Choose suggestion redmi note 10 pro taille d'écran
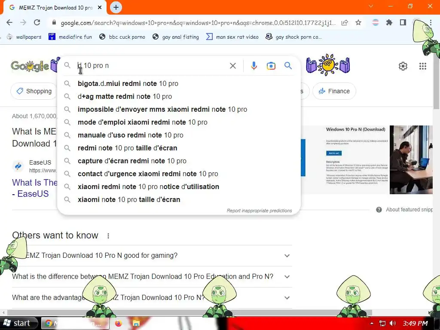This screenshot has width=440, height=330. point(179,148)
